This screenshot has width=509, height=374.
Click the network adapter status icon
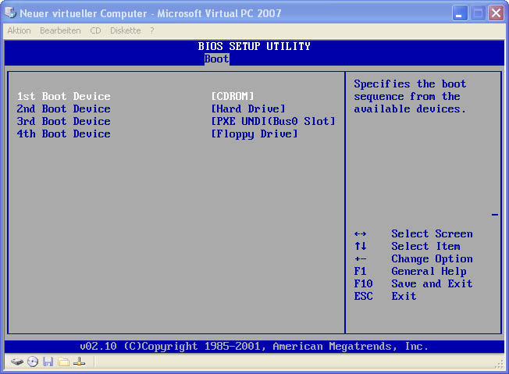pos(79,362)
